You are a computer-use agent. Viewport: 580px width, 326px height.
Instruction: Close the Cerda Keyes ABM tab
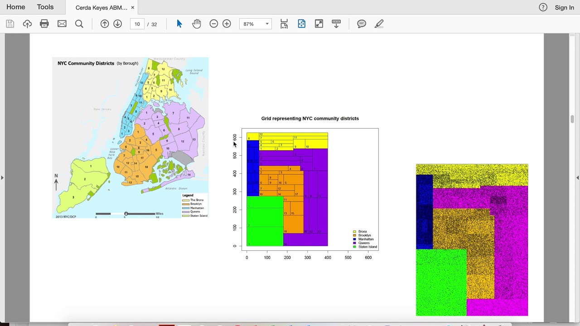[133, 8]
